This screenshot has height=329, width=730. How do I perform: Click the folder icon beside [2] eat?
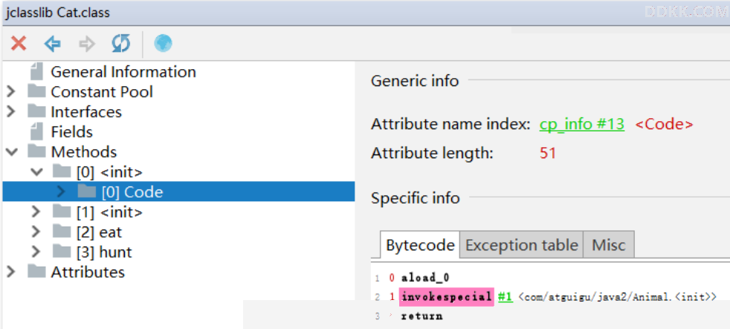(62, 232)
